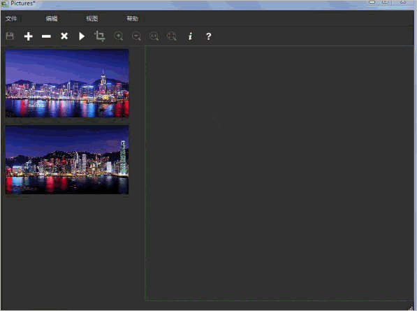This screenshot has height=311, width=417.
Task: Start the slideshow with the play icon
Action: pos(82,36)
